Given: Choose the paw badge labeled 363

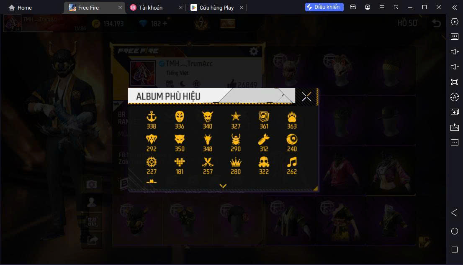Looking at the screenshot, I should pyautogui.click(x=292, y=120).
